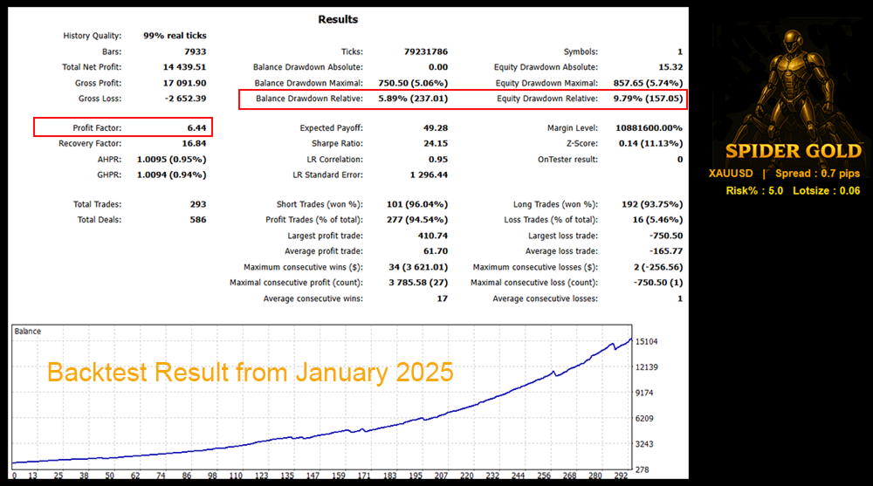Select the 278 balance axis label
This screenshot has height=486, width=873.
click(643, 469)
